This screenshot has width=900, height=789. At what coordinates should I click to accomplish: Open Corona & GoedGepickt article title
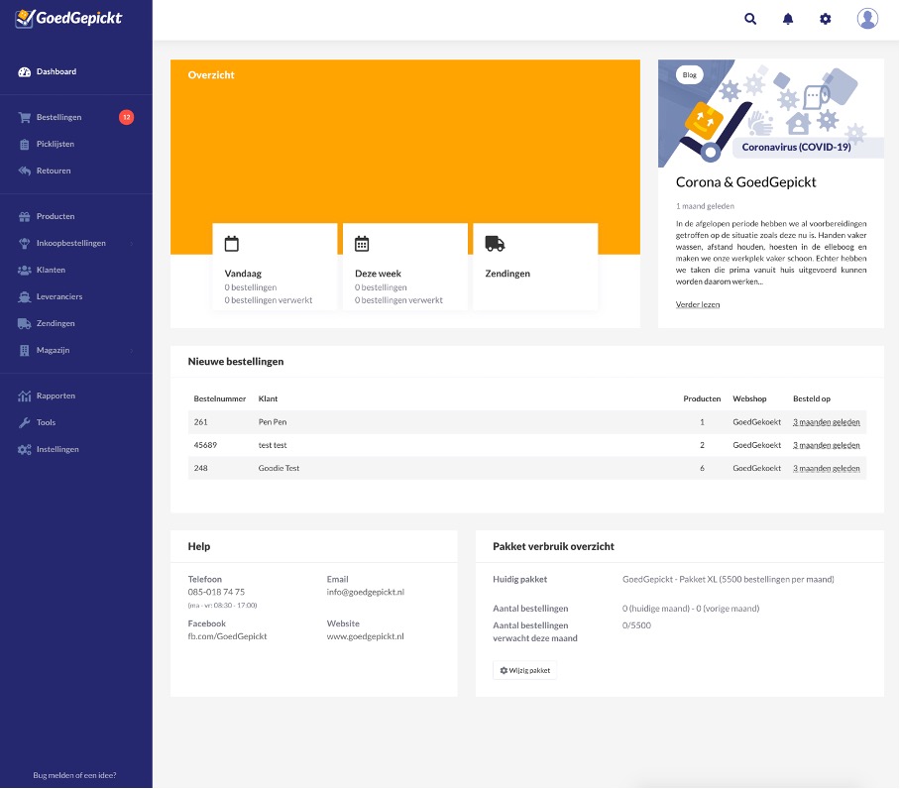(745, 182)
